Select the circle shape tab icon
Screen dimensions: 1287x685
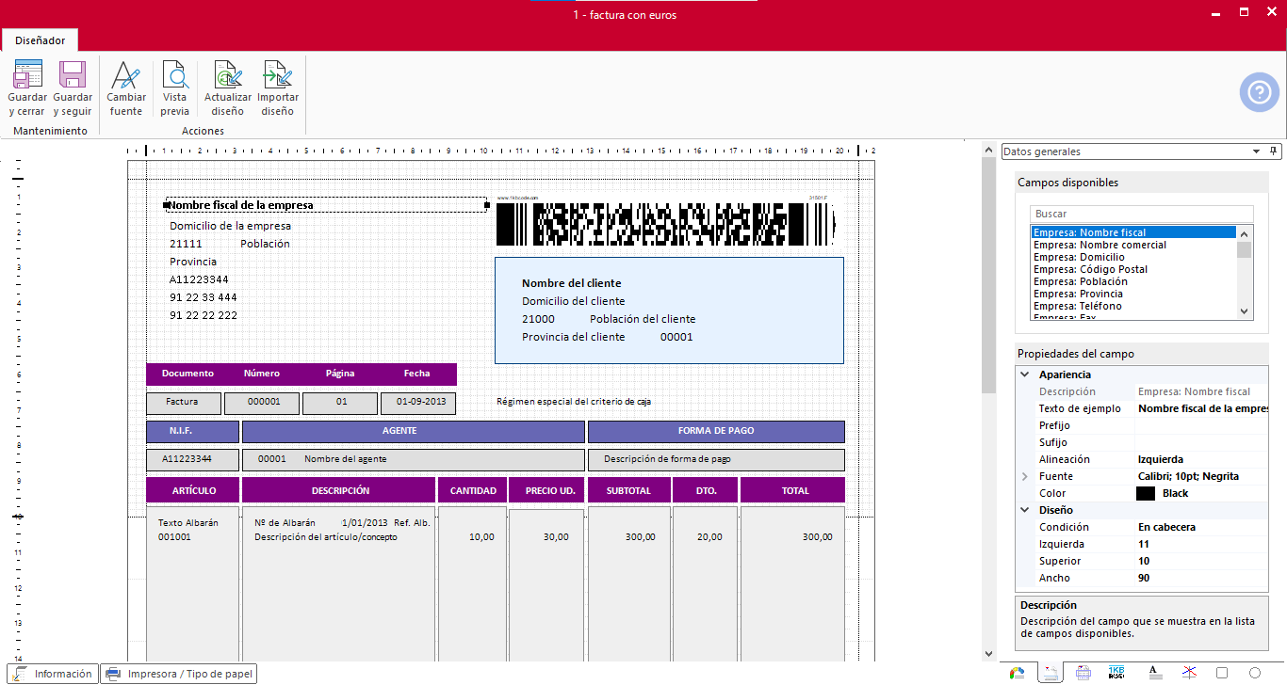(x=1255, y=673)
